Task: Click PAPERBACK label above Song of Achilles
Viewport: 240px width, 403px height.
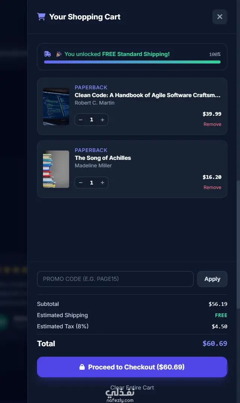Action: coord(91,150)
